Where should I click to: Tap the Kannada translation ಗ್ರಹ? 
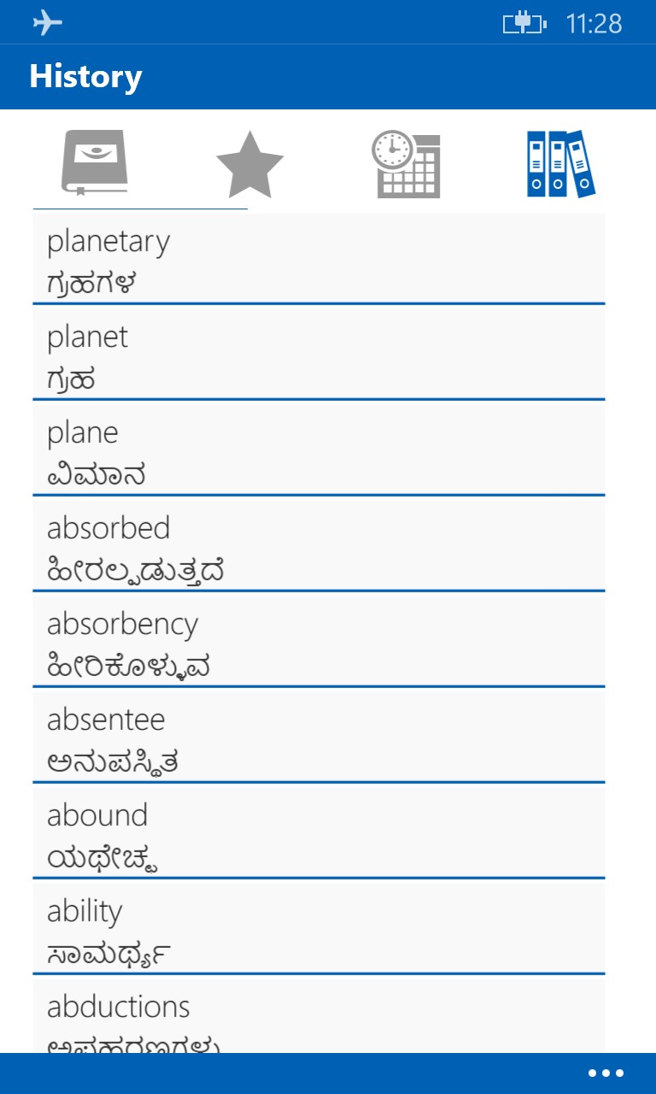tap(71, 379)
